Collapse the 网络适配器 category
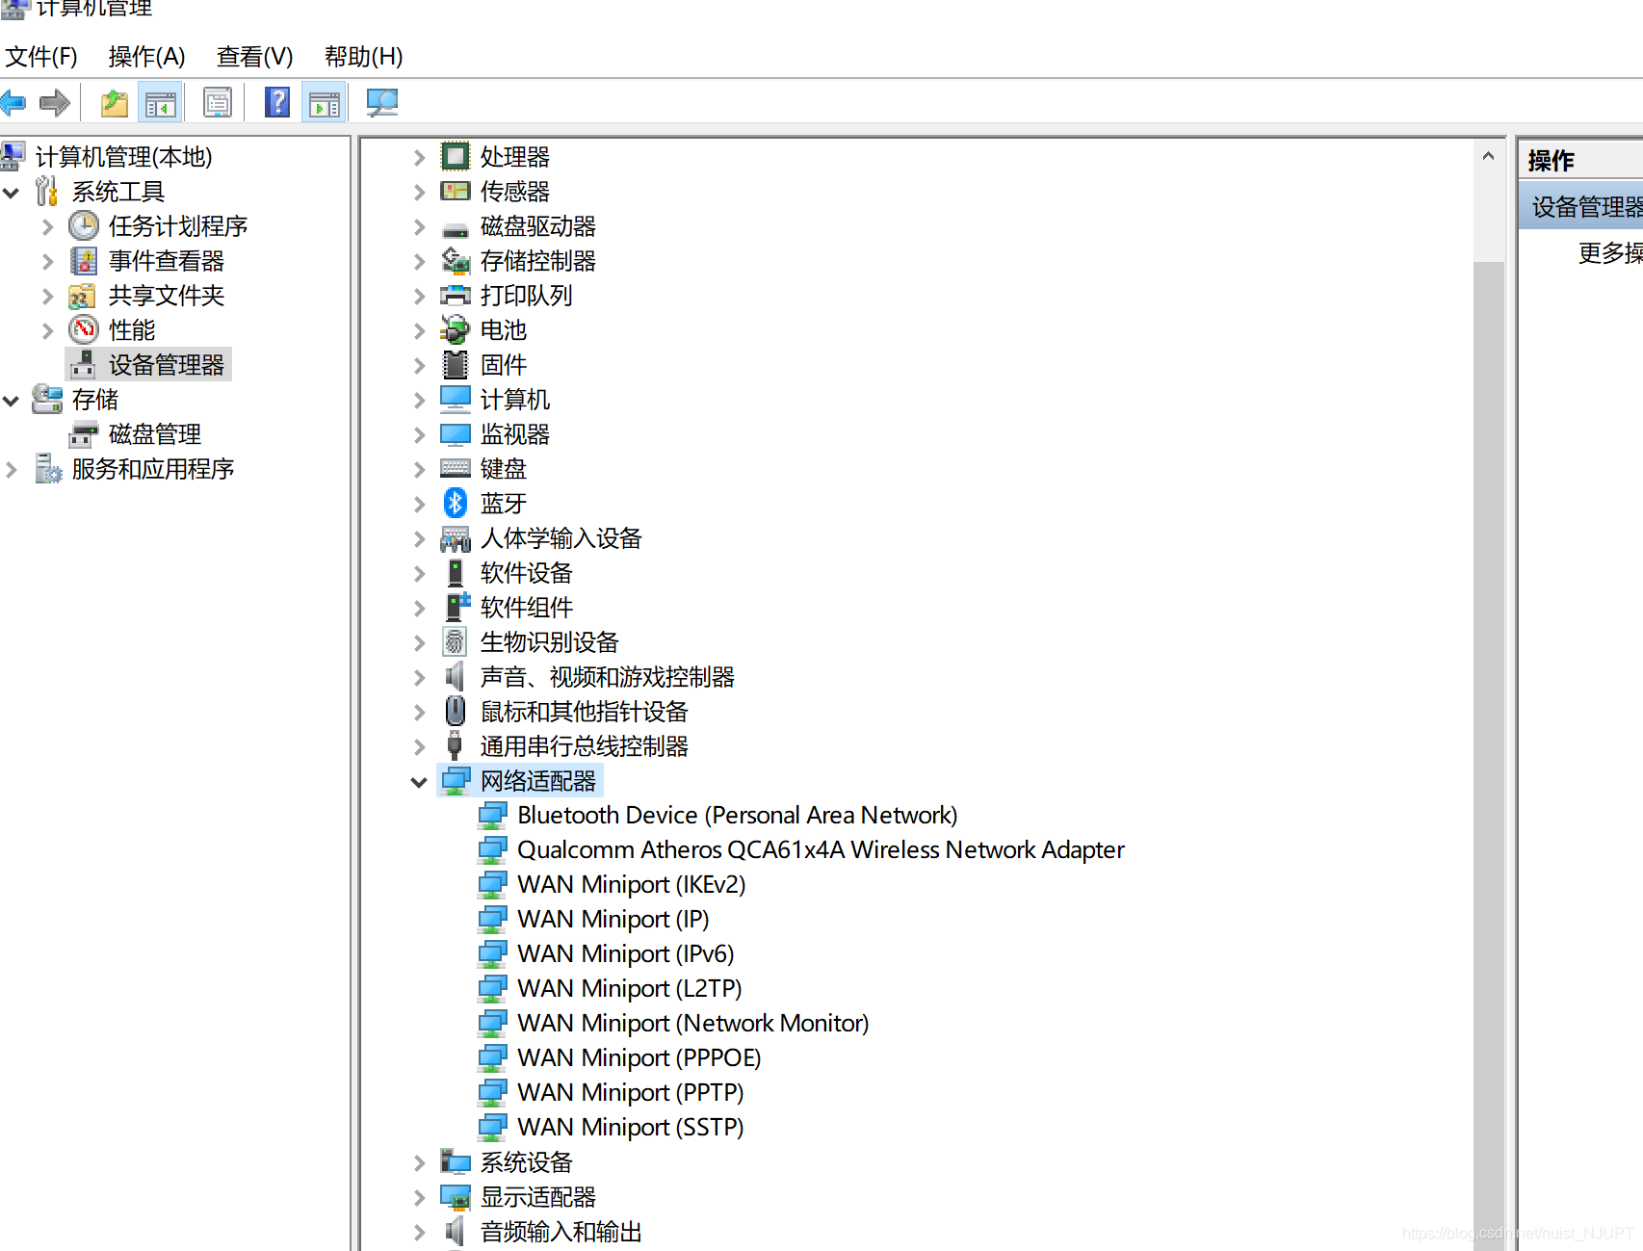1643x1251 pixels. coord(419,782)
